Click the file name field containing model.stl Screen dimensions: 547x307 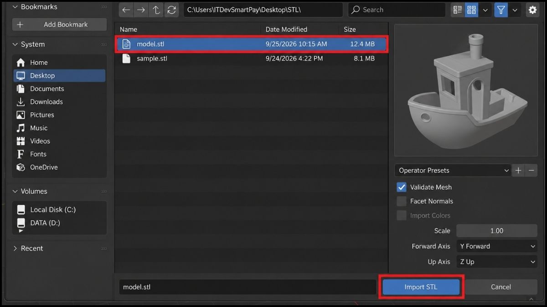coord(248,287)
